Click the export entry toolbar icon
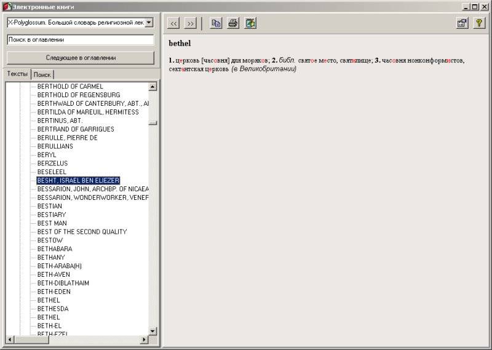The height and width of the screenshot is (350, 492). click(250, 23)
